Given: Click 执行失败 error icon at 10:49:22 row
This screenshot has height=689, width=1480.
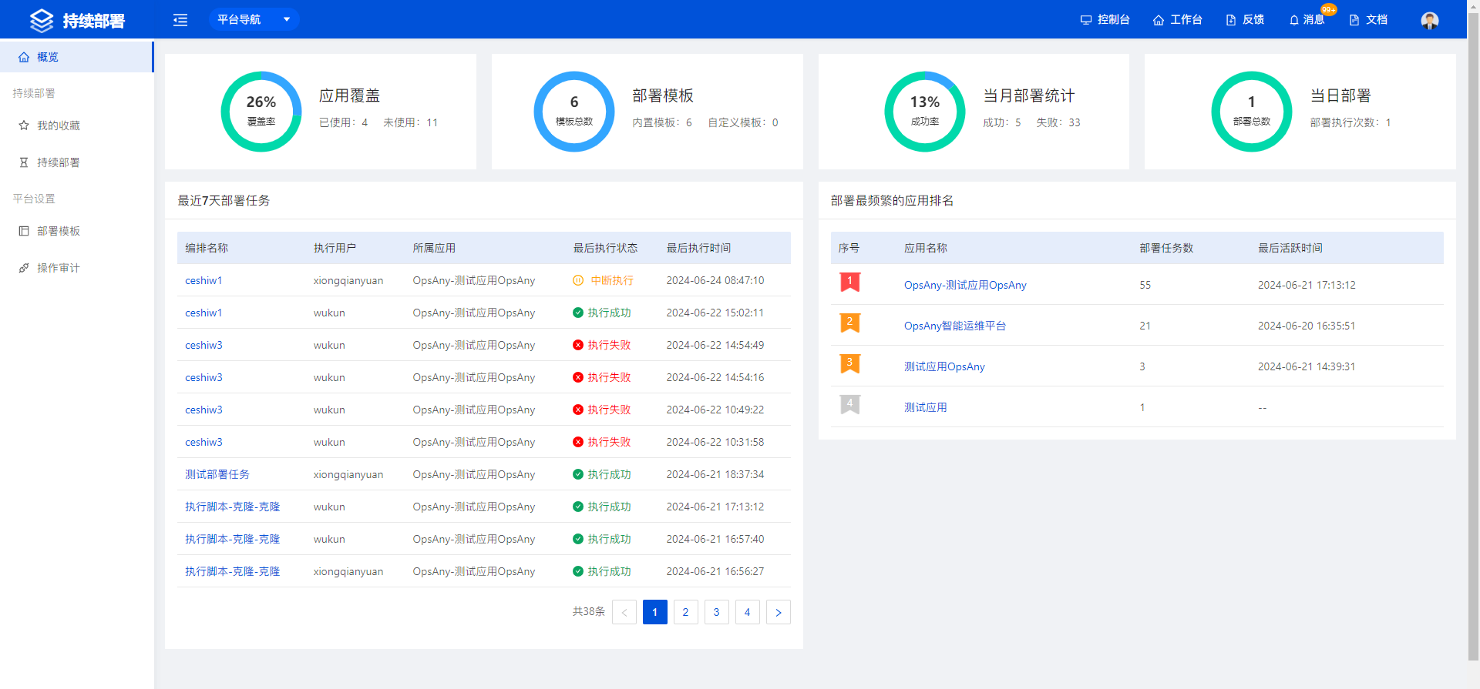Looking at the screenshot, I should [578, 410].
